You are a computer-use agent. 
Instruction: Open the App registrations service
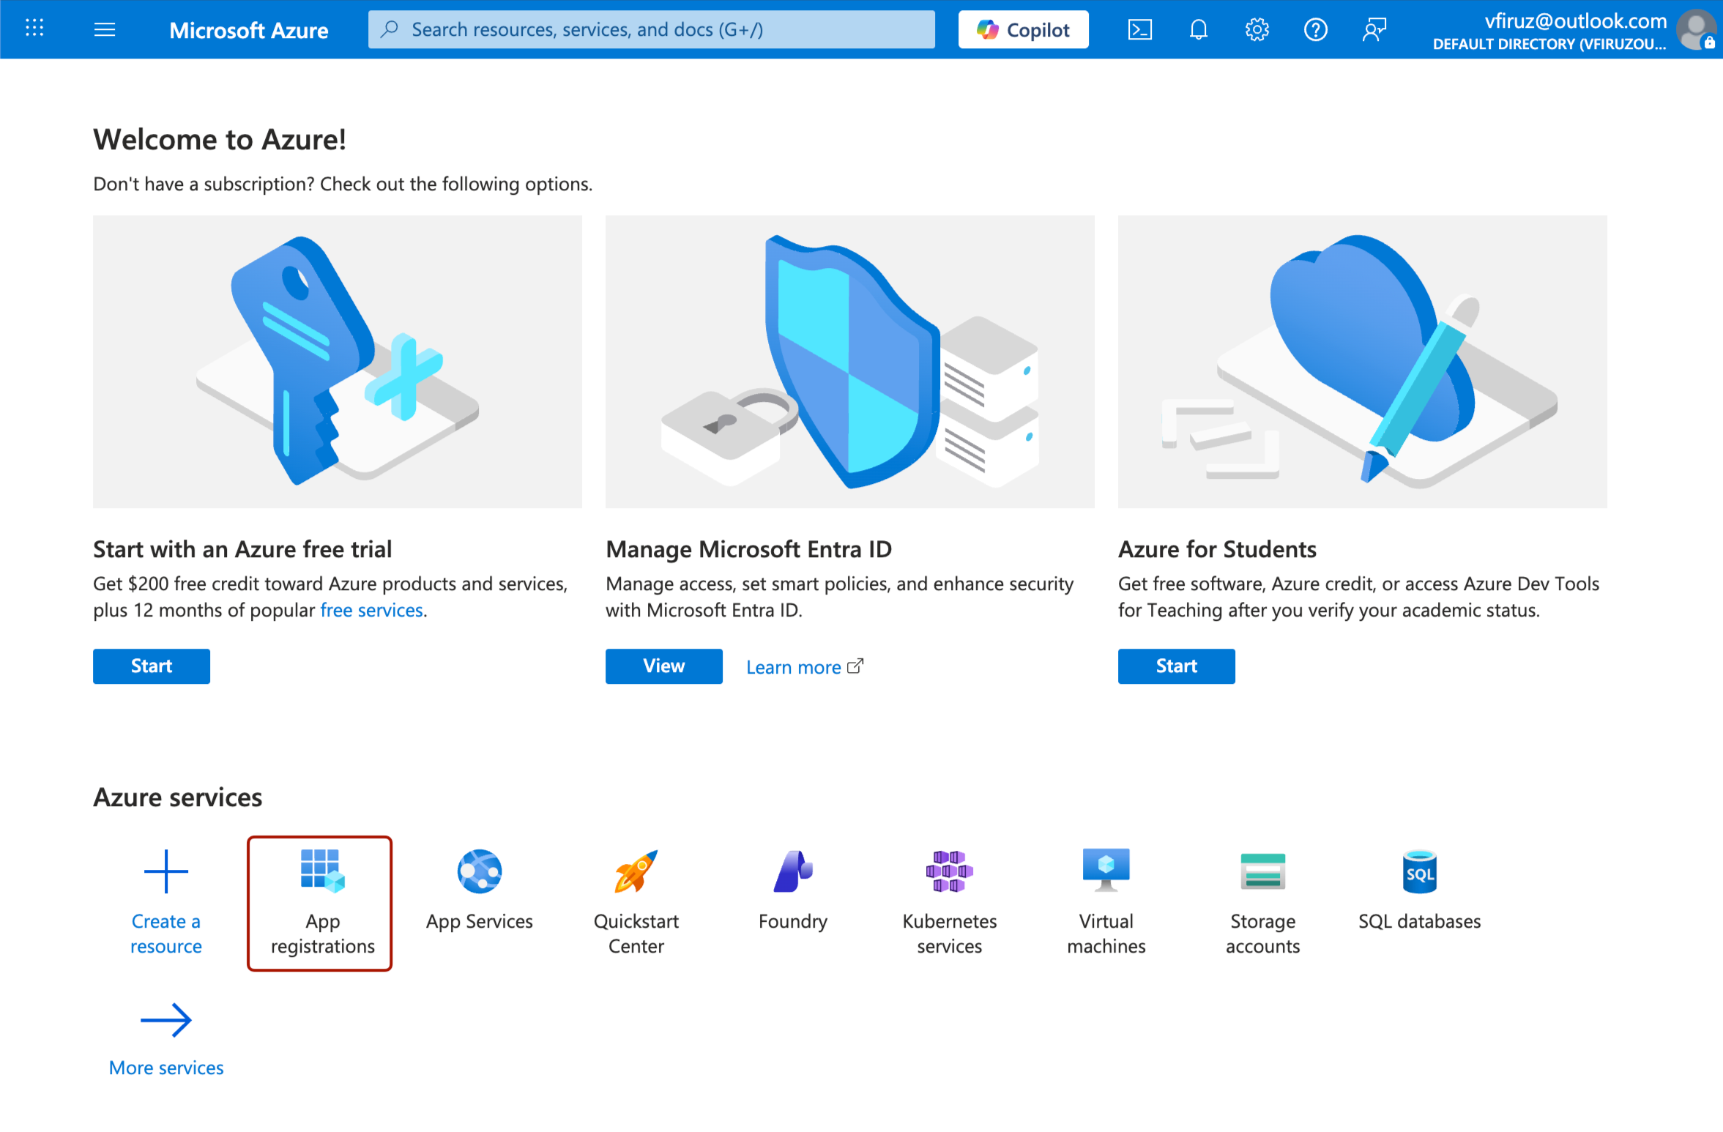[x=321, y=902]
